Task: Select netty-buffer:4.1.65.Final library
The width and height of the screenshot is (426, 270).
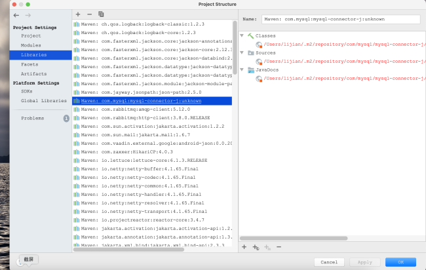Action: click(x=152, y=169)
